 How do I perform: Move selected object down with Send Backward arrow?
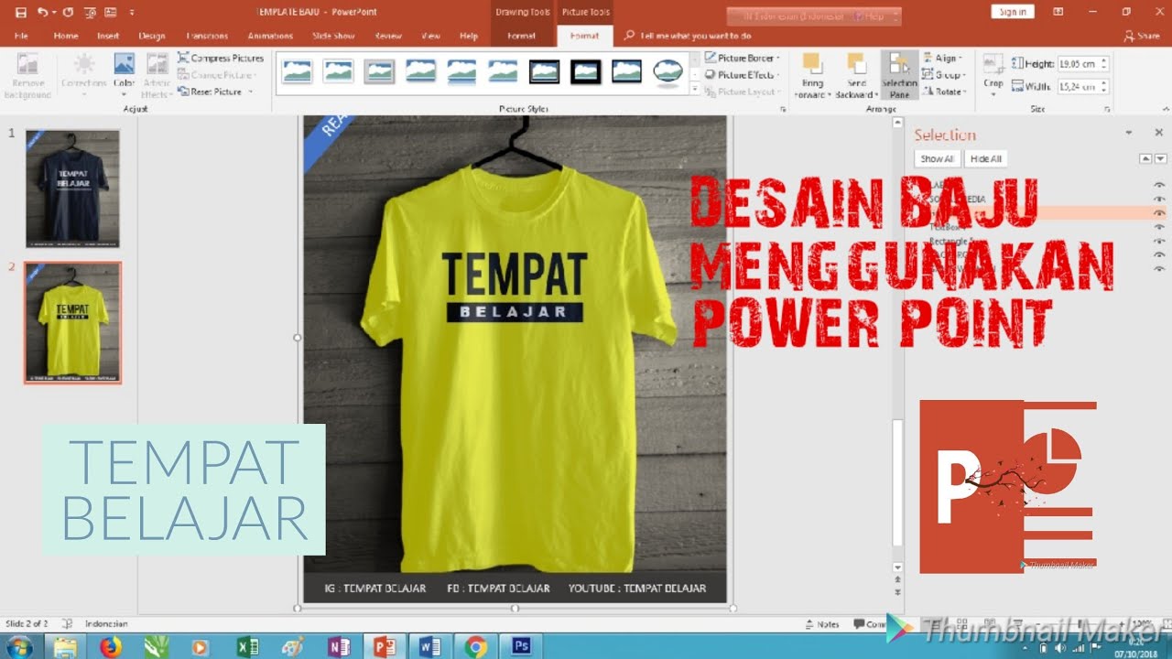pos(1159,158)
